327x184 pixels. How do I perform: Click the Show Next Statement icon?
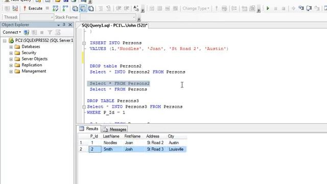[x=293, y=8]
